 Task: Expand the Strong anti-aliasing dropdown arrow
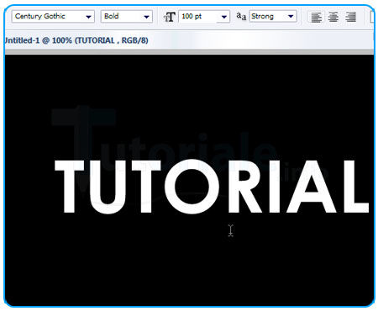click(291, 16)
